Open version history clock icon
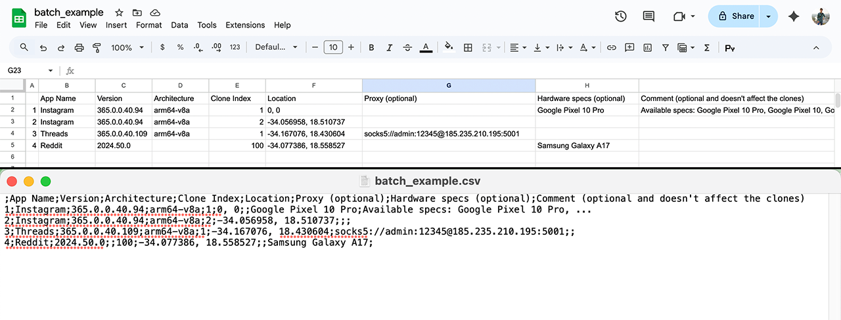 pos(620,16)
